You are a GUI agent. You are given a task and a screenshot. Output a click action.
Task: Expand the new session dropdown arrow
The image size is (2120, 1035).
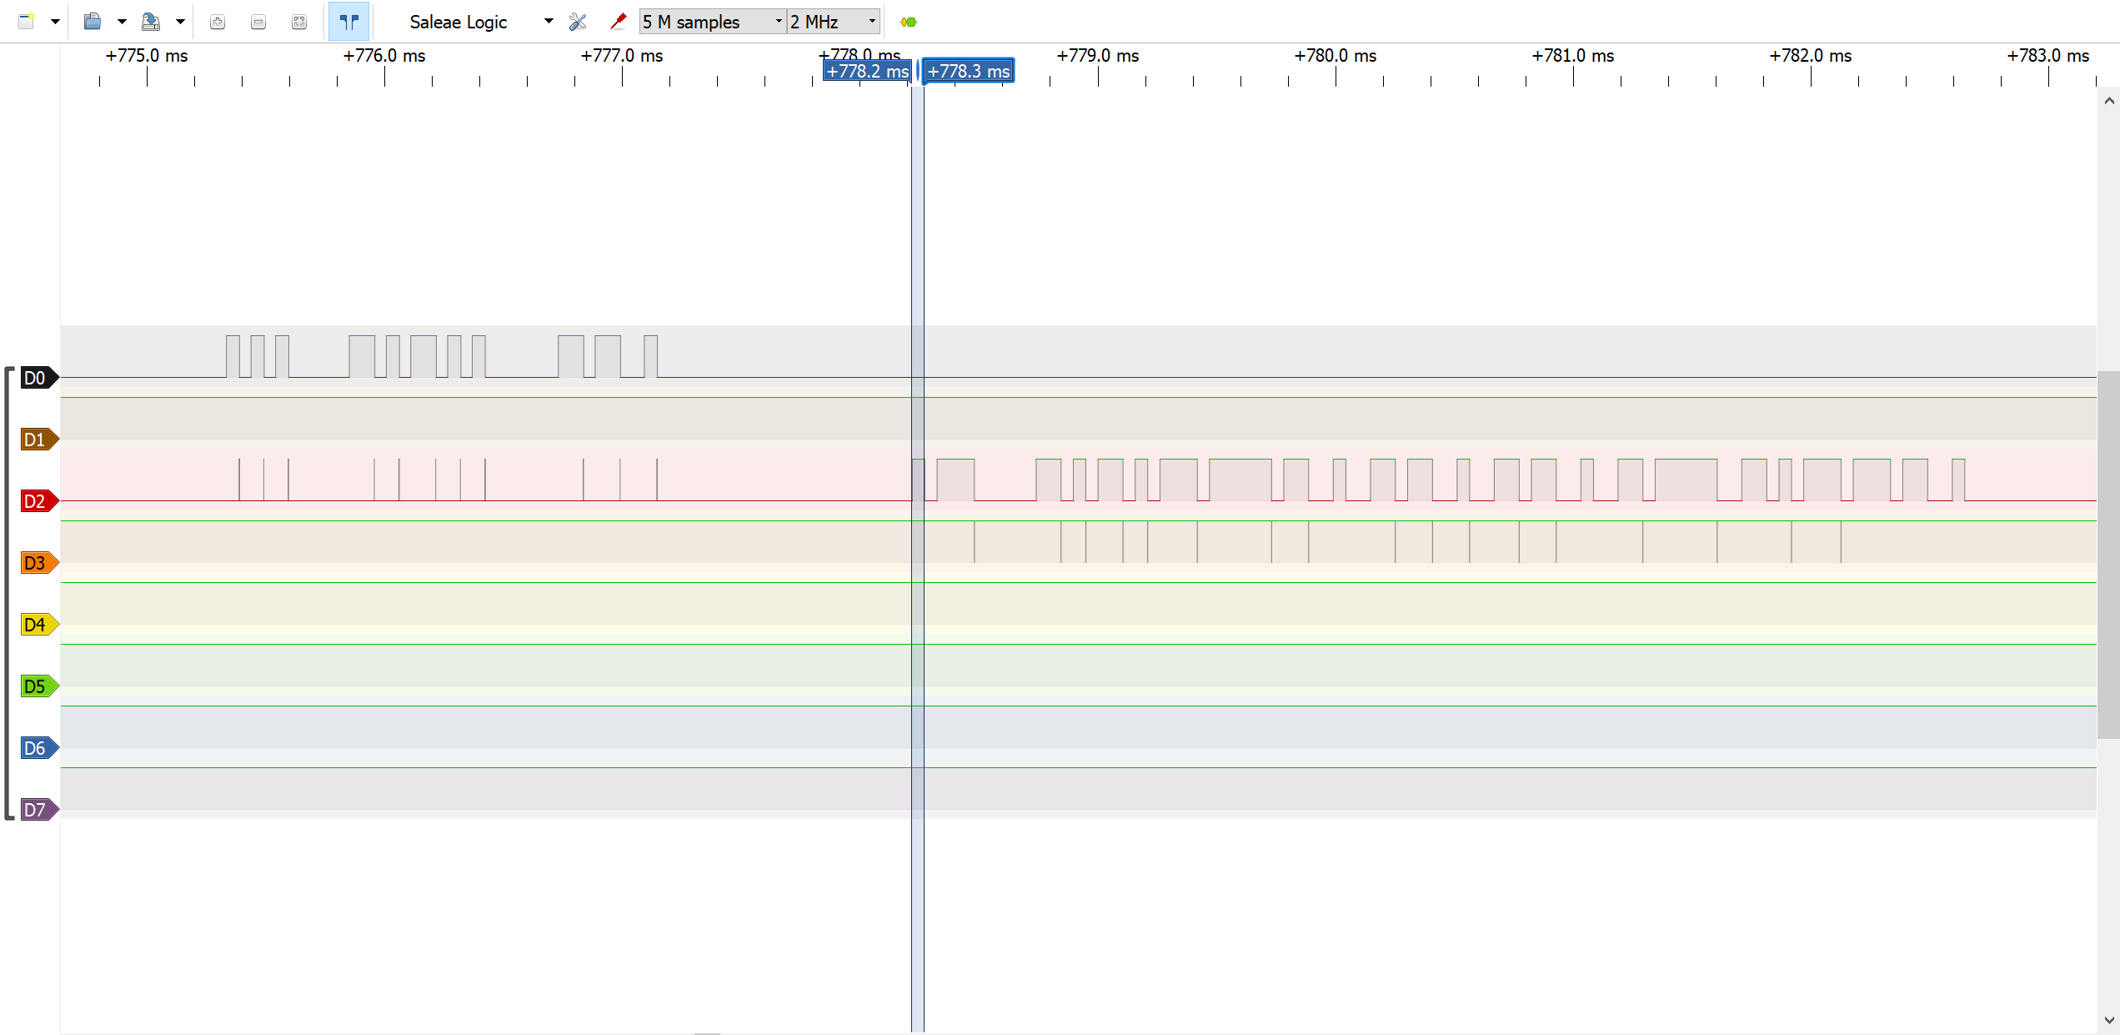point(55,22)
